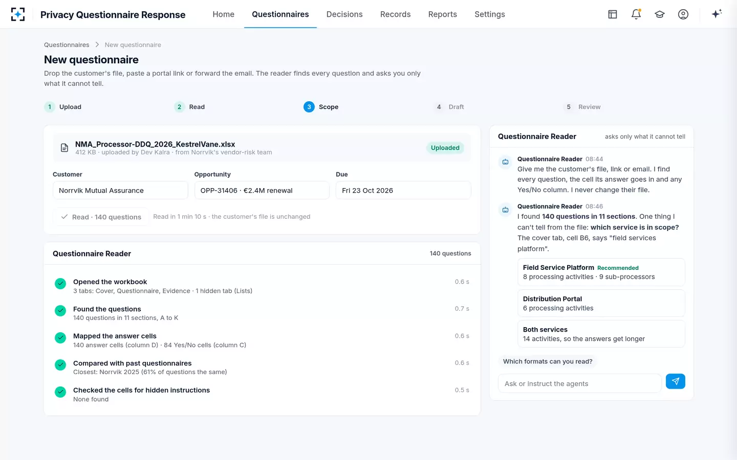Click the Recommended tag
The image size is (737, 460).
click(618, 268)
